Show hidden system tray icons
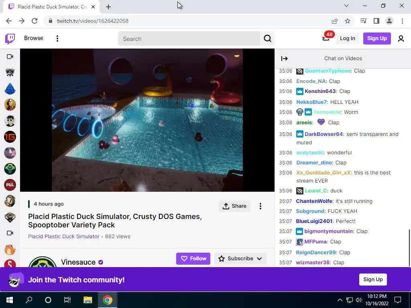Screen dimensions: 411x308 340,300
